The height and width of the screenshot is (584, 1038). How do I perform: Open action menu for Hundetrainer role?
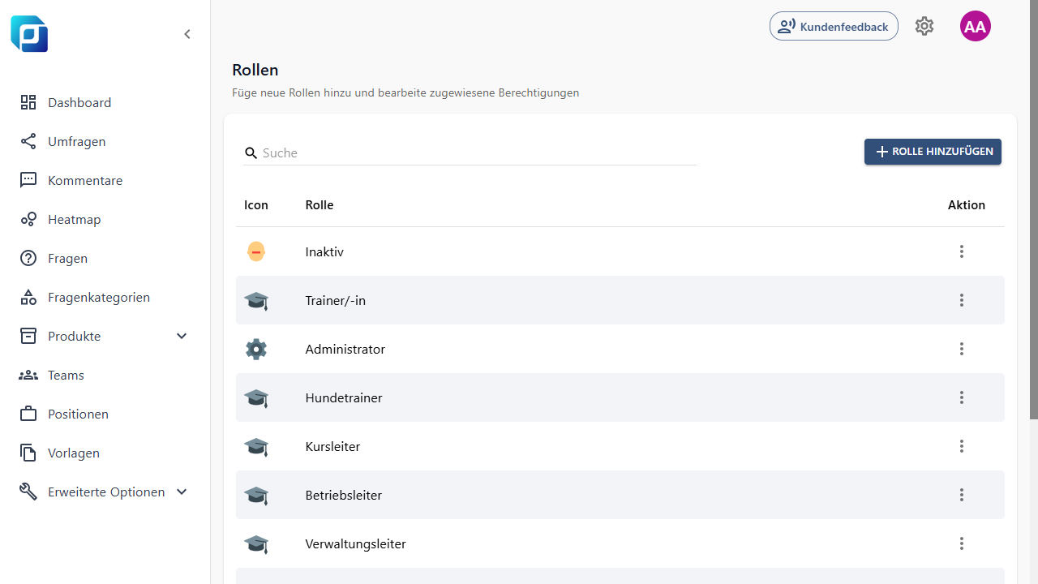click(x=962, y=397)
